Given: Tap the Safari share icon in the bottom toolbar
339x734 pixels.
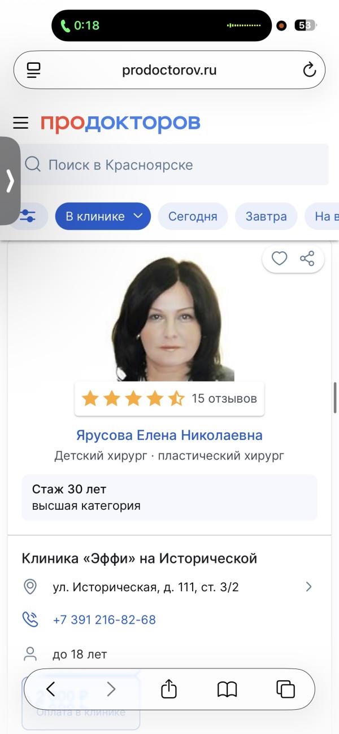Looking at the screenshot, I should pyautogui.click(x=169, y=689).
